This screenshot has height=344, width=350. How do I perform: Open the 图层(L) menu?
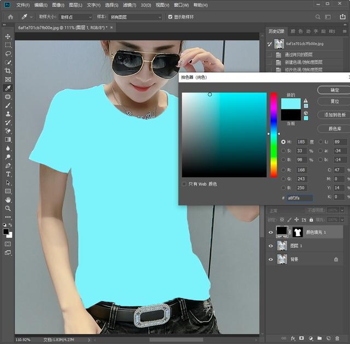tap(75, 5)
